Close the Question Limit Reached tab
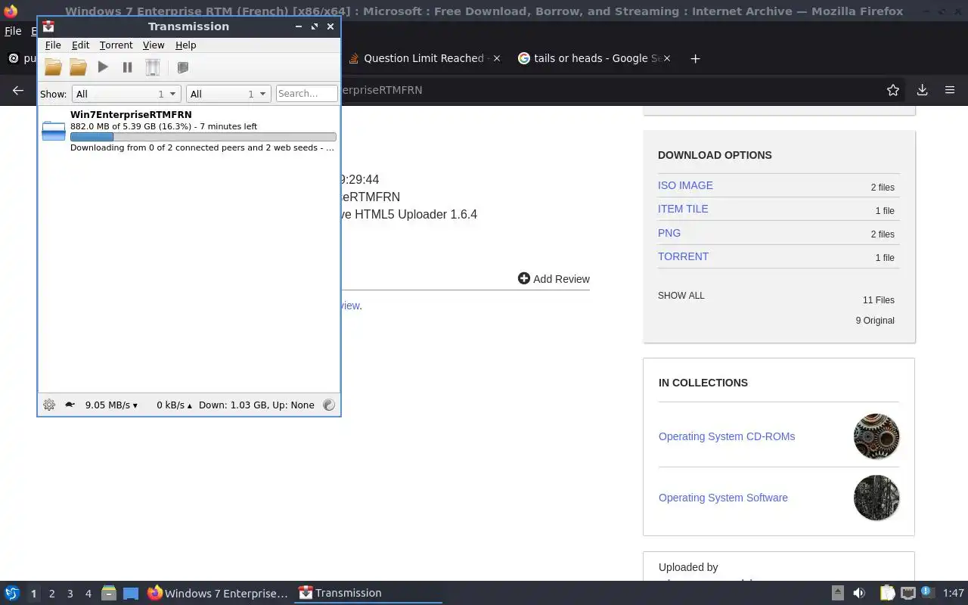The image size is (968, 605). [x=497, y=58]
